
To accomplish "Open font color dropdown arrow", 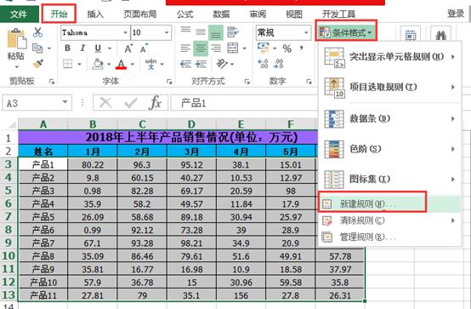I will click(x=133, y=64).
